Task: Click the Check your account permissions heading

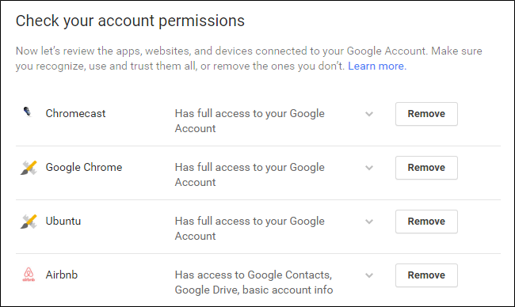Action: [x=130, y=21]
